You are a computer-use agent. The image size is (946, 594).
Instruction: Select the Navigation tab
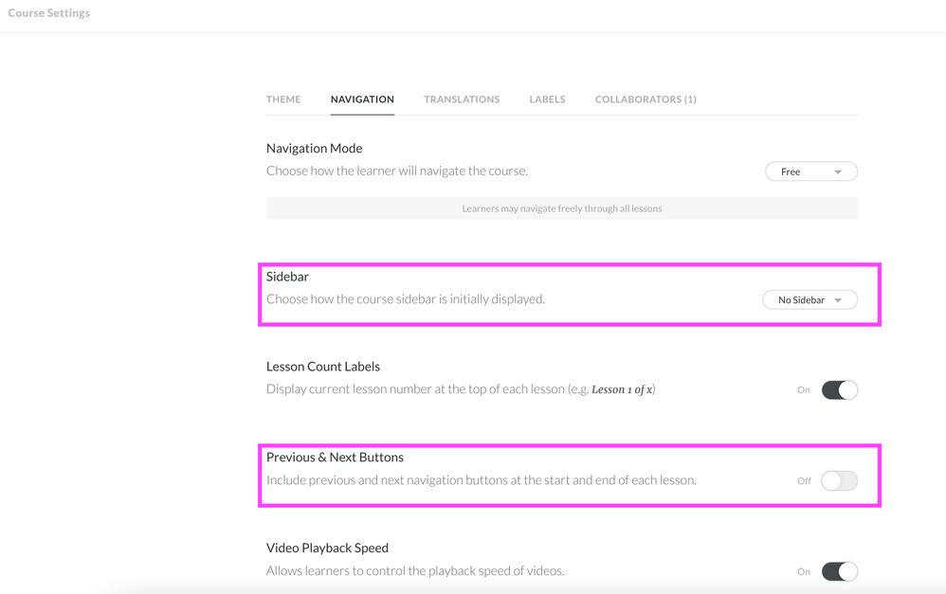pyautogui.click(x=362, y=99)
